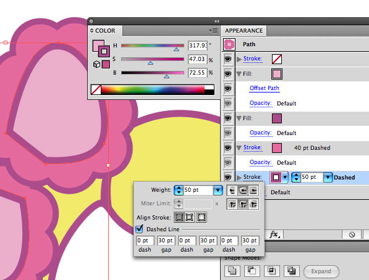Image resolution: width=369 pixels, height=280 pixels.
Task: Open the Offset Path effect link
Action: [x=265, y=88]
